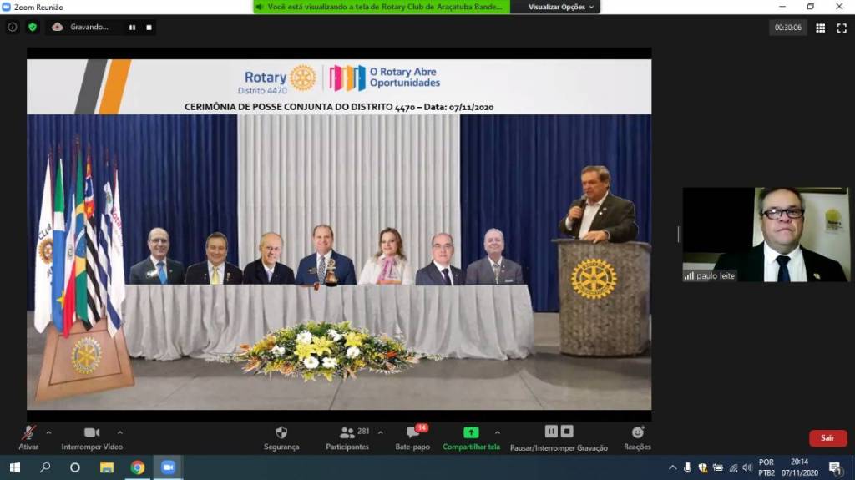The height and width of the screenshot is (480, 855).
Task: Select paulo leite video thumbnail
Action: [x=766, y=234]
